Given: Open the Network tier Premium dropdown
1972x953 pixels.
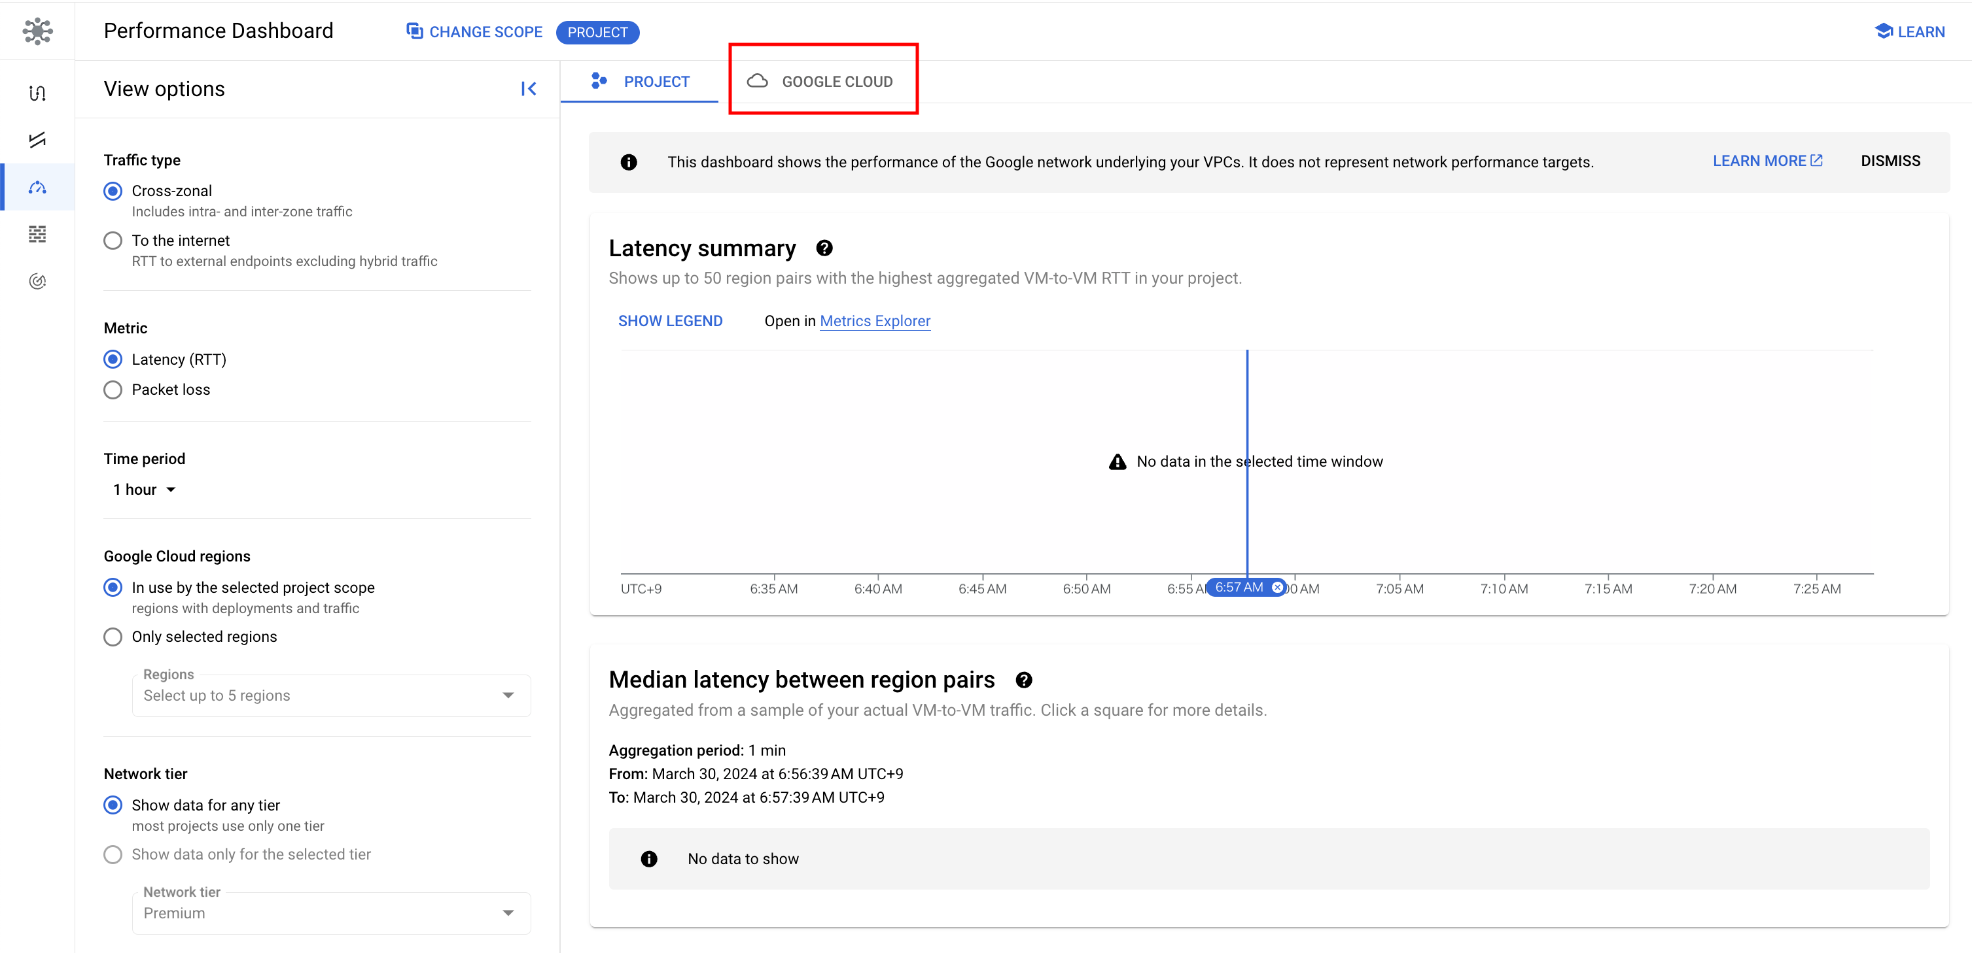Looking at the screenshot, I should pyautogui.click(x=330, y=912).
